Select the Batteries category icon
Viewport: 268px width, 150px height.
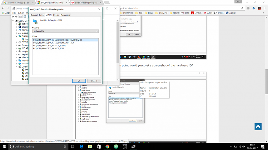pyautogui.click(x=20, y=24)
